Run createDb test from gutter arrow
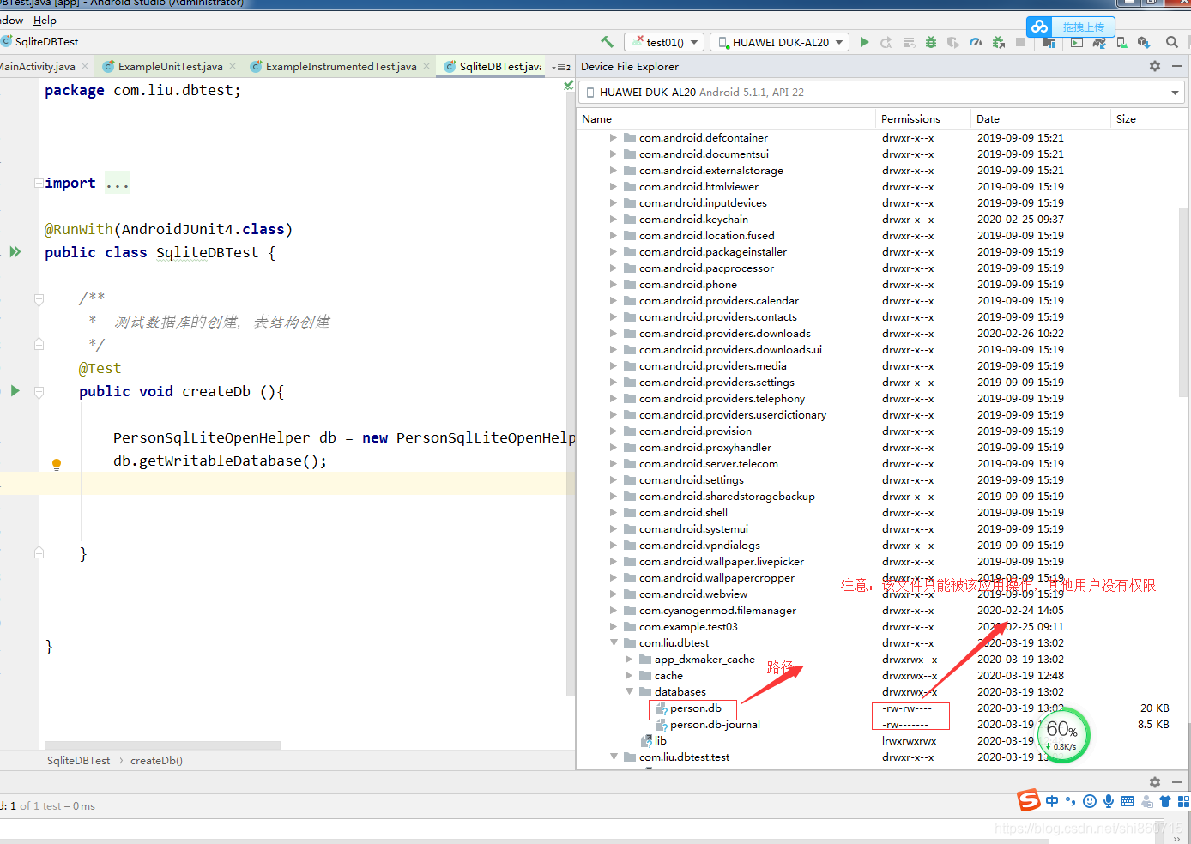 coord(15,391)
